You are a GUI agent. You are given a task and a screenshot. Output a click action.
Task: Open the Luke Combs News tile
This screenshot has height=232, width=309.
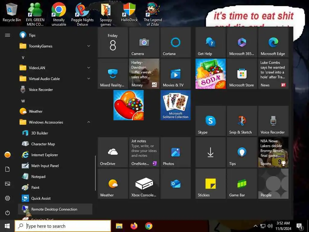point(273,74)
